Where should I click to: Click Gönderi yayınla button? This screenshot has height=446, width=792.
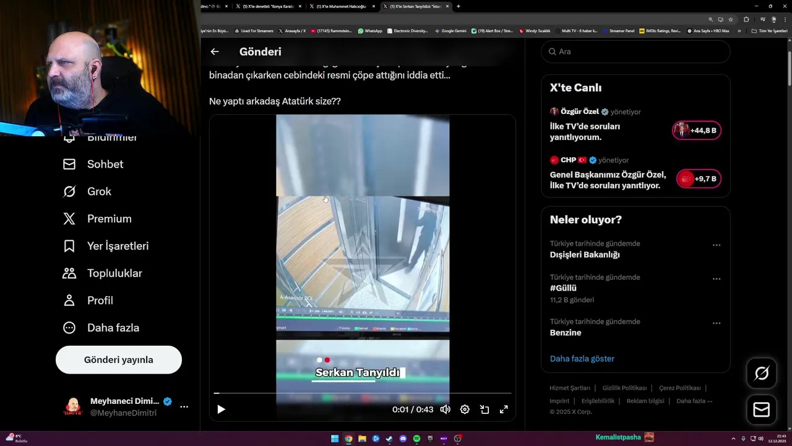119,360
